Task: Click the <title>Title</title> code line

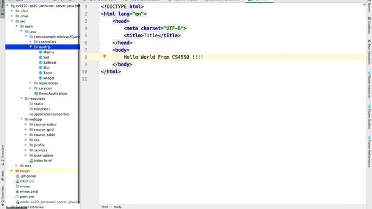Action: 152,35
